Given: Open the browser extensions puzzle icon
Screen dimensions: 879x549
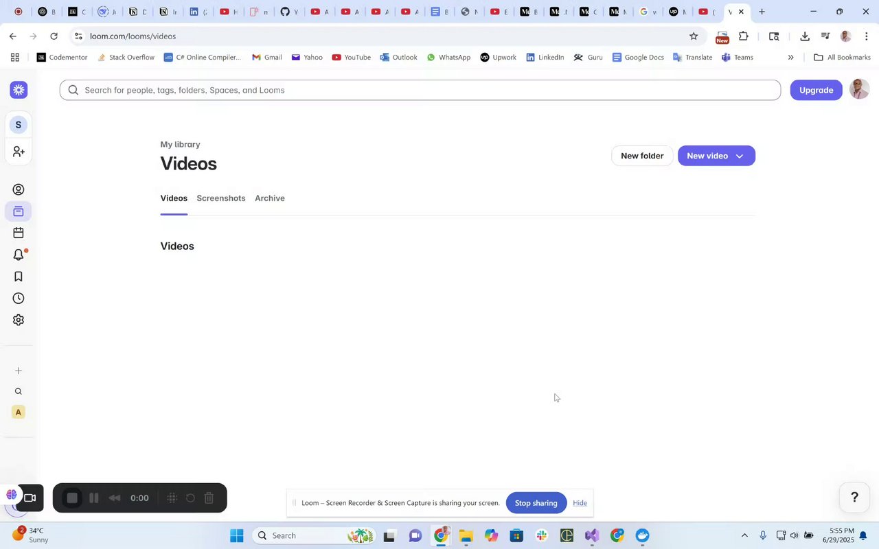Looking at the screenshot, I should [x=744, y=36].
